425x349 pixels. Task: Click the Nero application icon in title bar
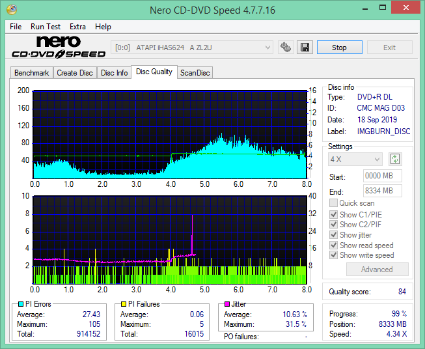pos(12,10)
